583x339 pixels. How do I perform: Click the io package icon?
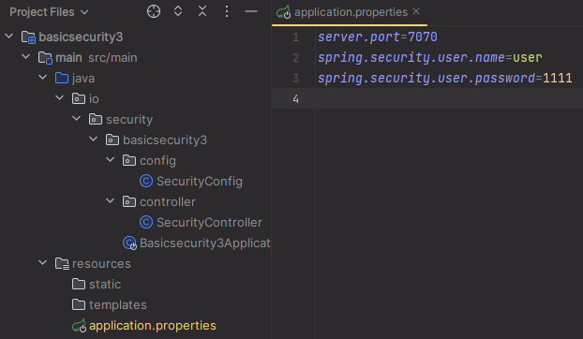[79, 98]
